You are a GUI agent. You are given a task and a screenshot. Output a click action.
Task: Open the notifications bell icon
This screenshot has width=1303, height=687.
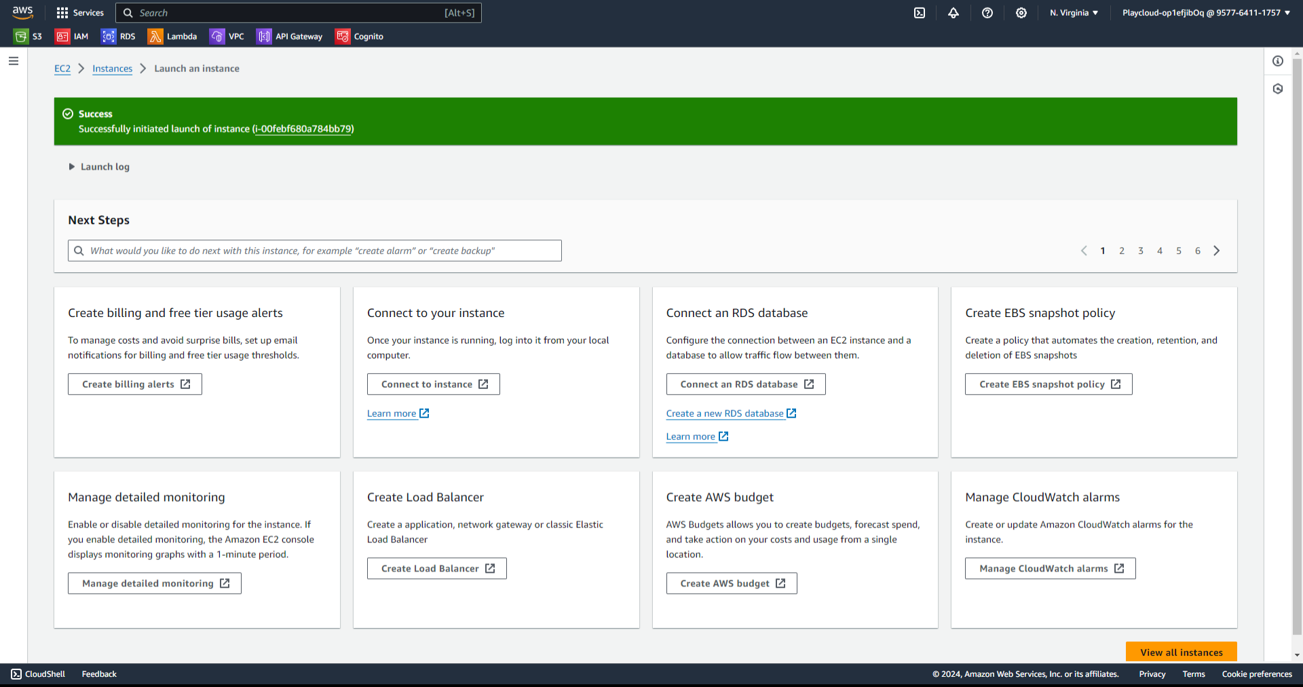coord(953,13)
